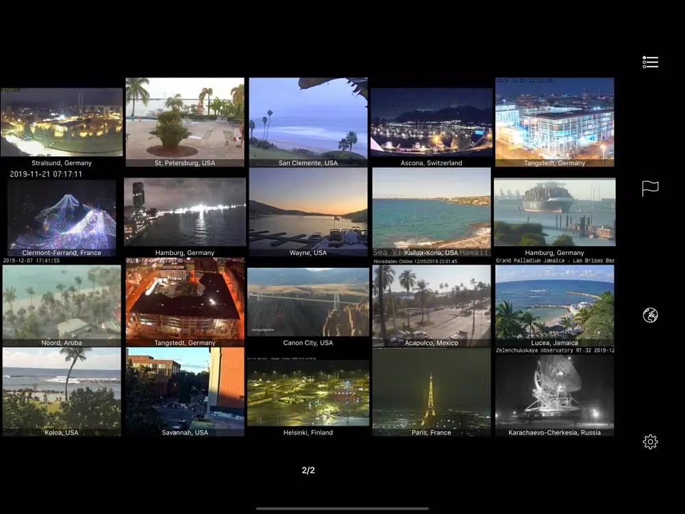This screenshot has width=685, height=514.
Task: Open the settings gear icon
Action: 650,441
